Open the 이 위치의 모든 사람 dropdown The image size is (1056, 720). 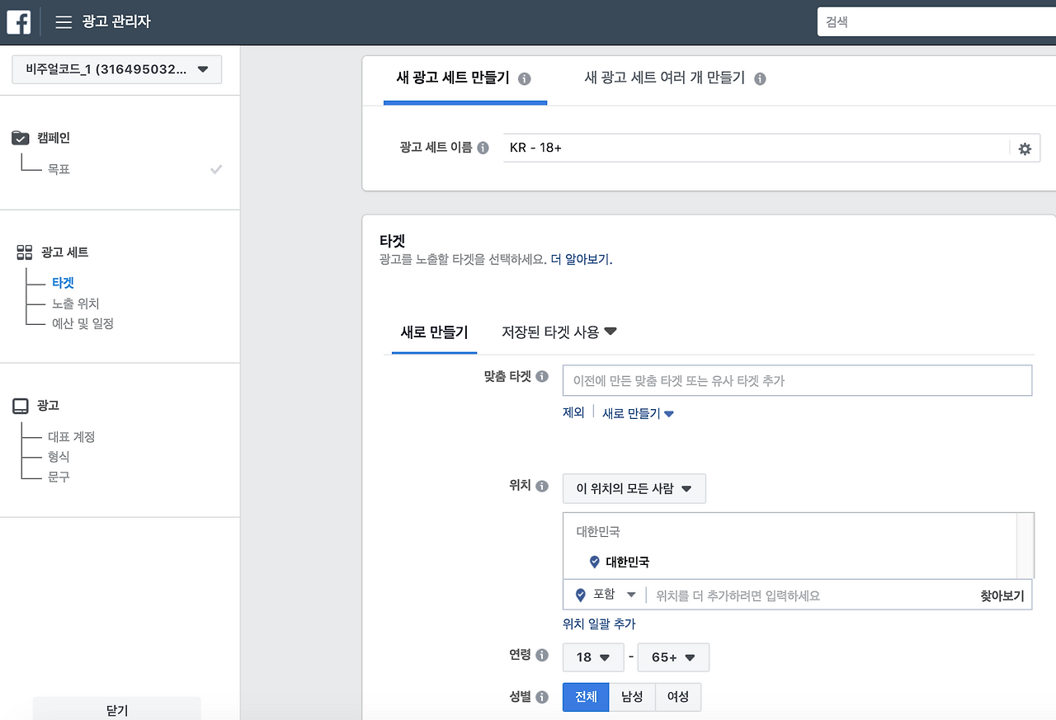click(634, 488)
